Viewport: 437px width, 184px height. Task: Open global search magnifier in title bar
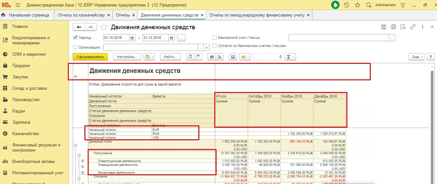coord(368,5)
